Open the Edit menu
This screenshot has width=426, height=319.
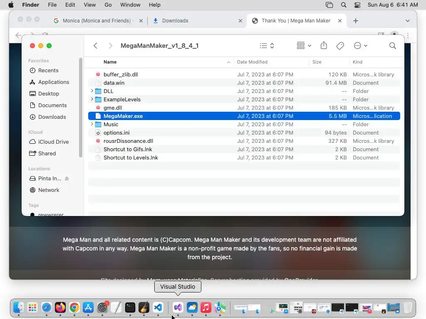pyautogui.click(x=70, y=5)
